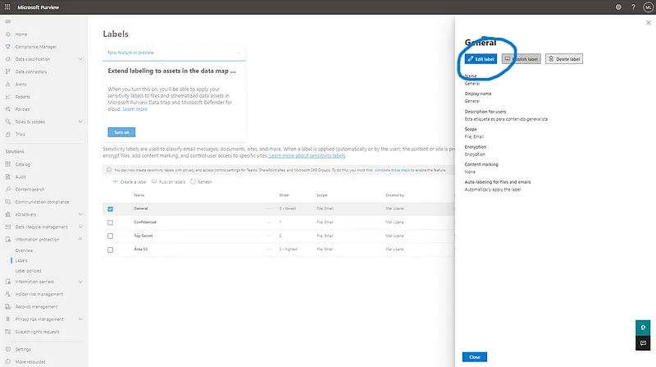Uncheck the General label checkbox
Viewport: 656px width, 367px height.
110,209
